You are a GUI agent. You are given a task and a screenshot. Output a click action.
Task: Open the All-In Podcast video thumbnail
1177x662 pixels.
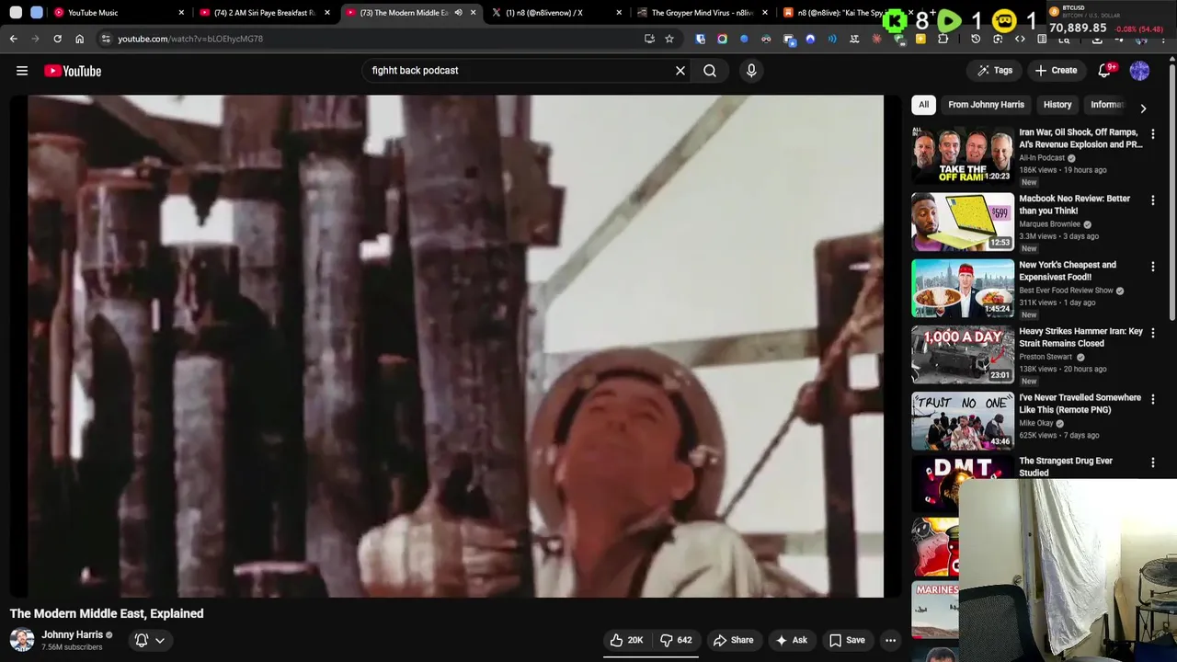(963, 154)
